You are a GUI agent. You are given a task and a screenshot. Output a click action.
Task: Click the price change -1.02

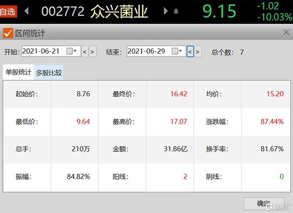pyautogui.click(x=268, y=6)
